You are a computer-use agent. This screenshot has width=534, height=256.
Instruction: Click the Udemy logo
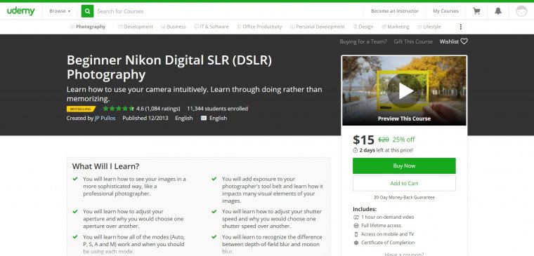pyautogui.click(x=21, y=11)
